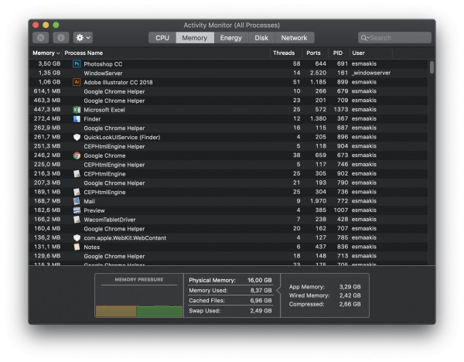464x362 pixels.
Task: Click the Adobe Illustrator CC 2018 icon
Action: [77, 82]
